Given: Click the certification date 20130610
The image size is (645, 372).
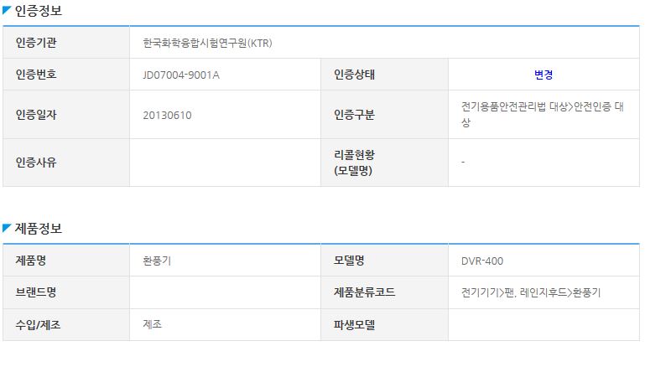Looking at the screenshot, I should (167, 115).
